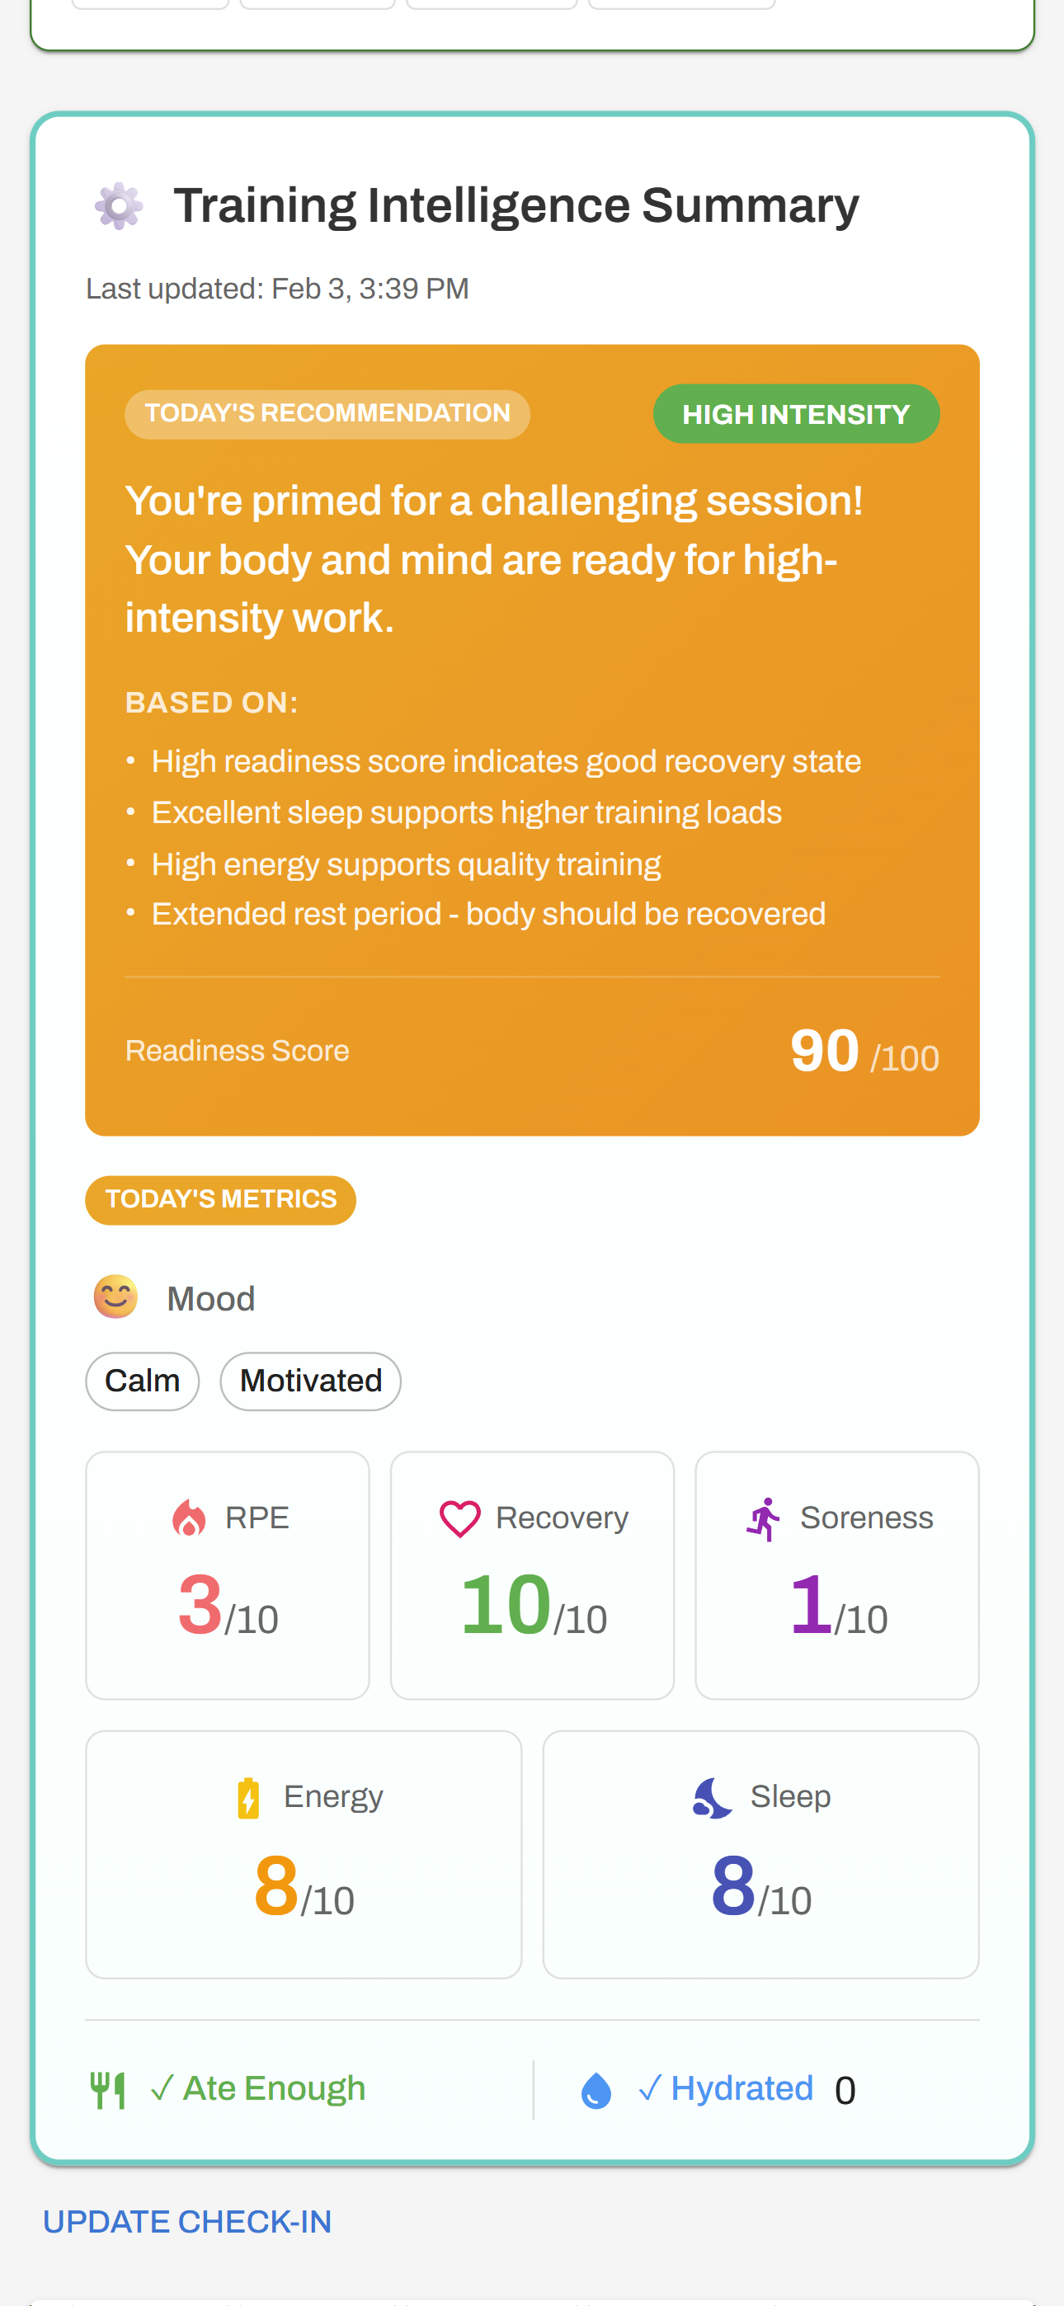This screenshot has width=1064, height=2306.
Task: Select the flame icon for RPE
Action: pos(189,1518)
